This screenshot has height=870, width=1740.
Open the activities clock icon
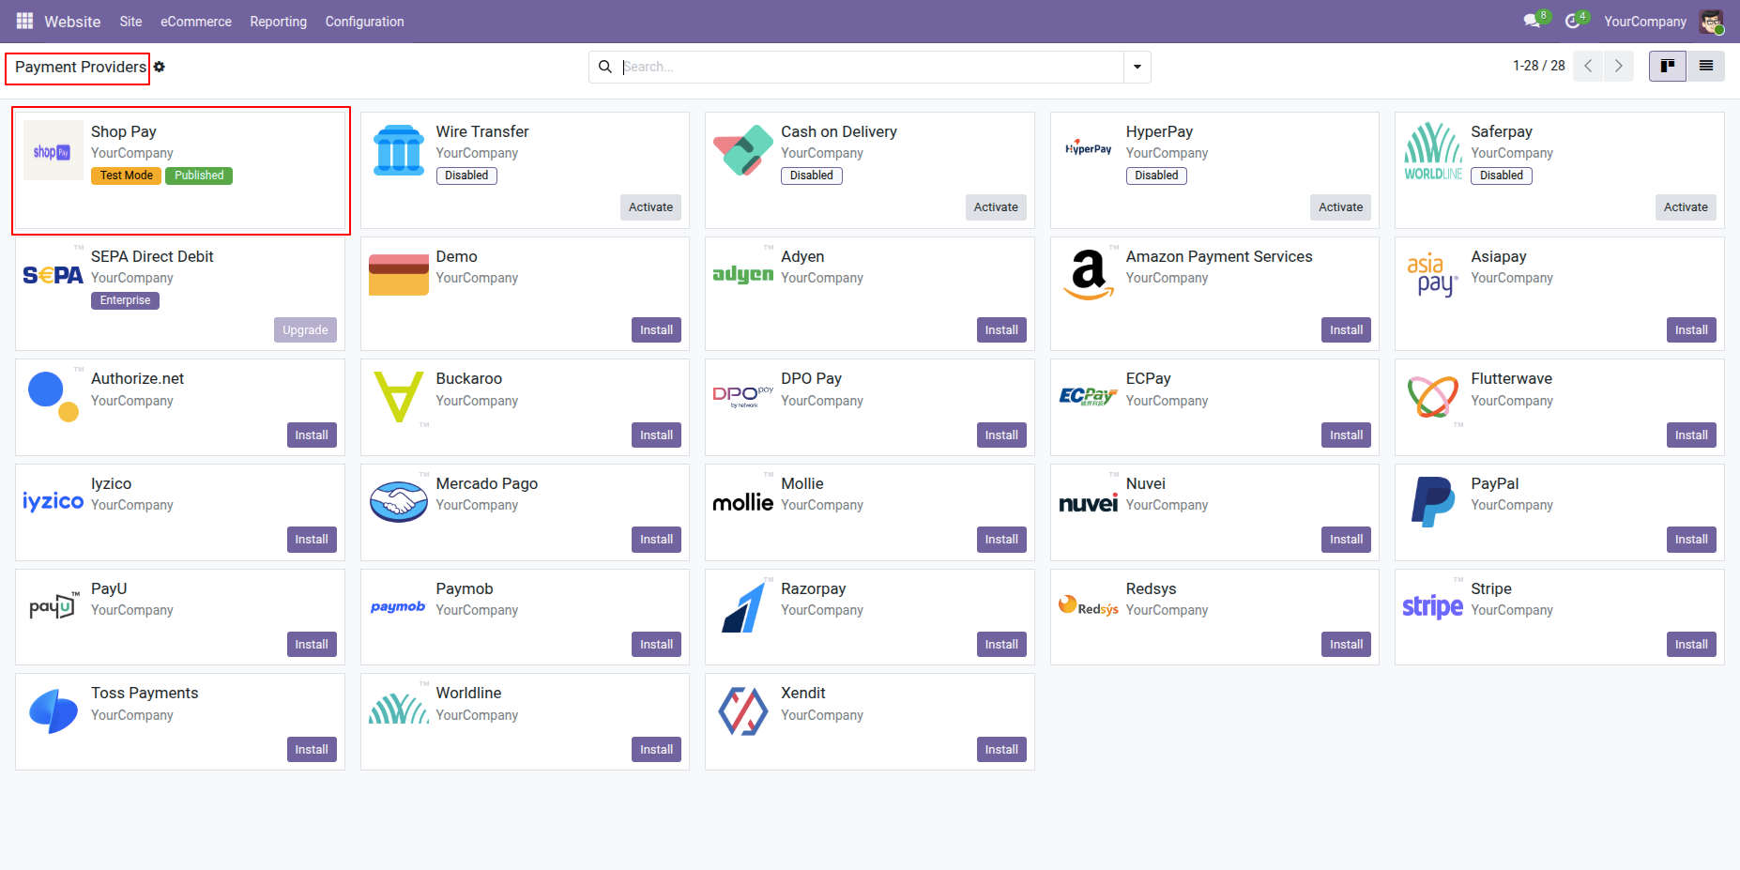[1573, 21]
